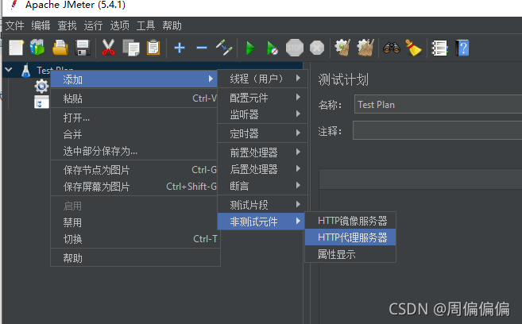Viewport: 522px width, 324px height.
Task: Expand the 后置处理器 submenu
Action: (x=262, y=169)
